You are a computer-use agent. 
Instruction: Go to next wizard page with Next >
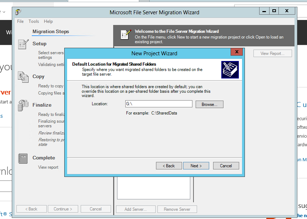(x=196, y=166)
